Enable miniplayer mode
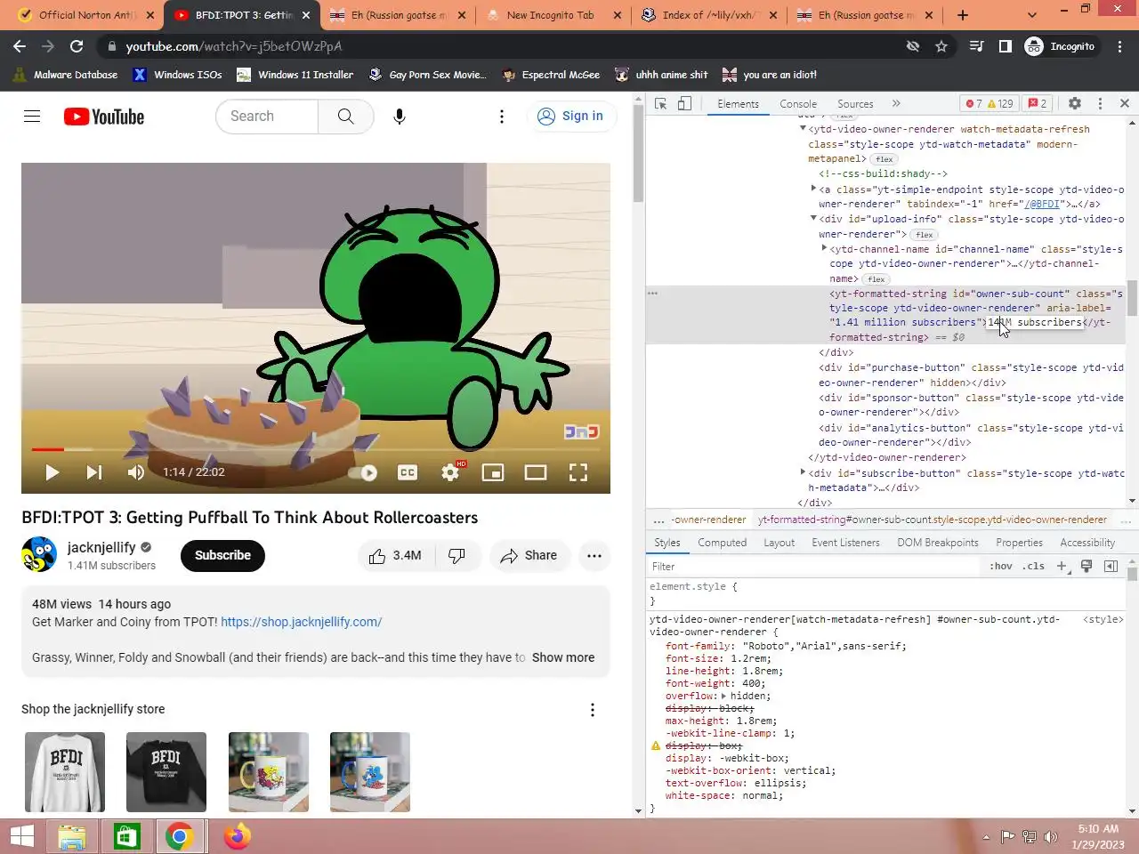The height and width of the screenshot is (854, 1139). coord(493,472)
